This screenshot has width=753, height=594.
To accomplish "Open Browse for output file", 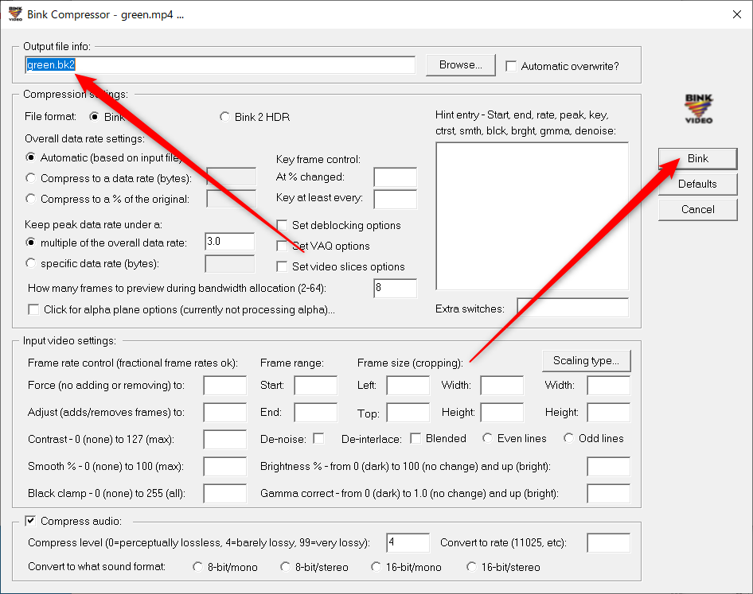I will pyautogui.click(x=461, y=65).
